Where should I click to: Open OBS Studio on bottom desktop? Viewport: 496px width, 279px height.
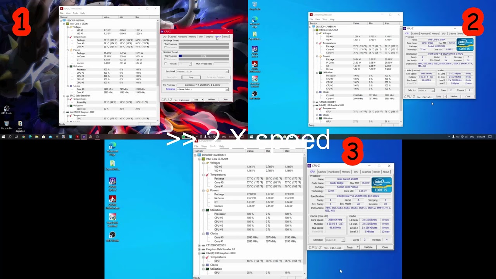pos(112,236)
